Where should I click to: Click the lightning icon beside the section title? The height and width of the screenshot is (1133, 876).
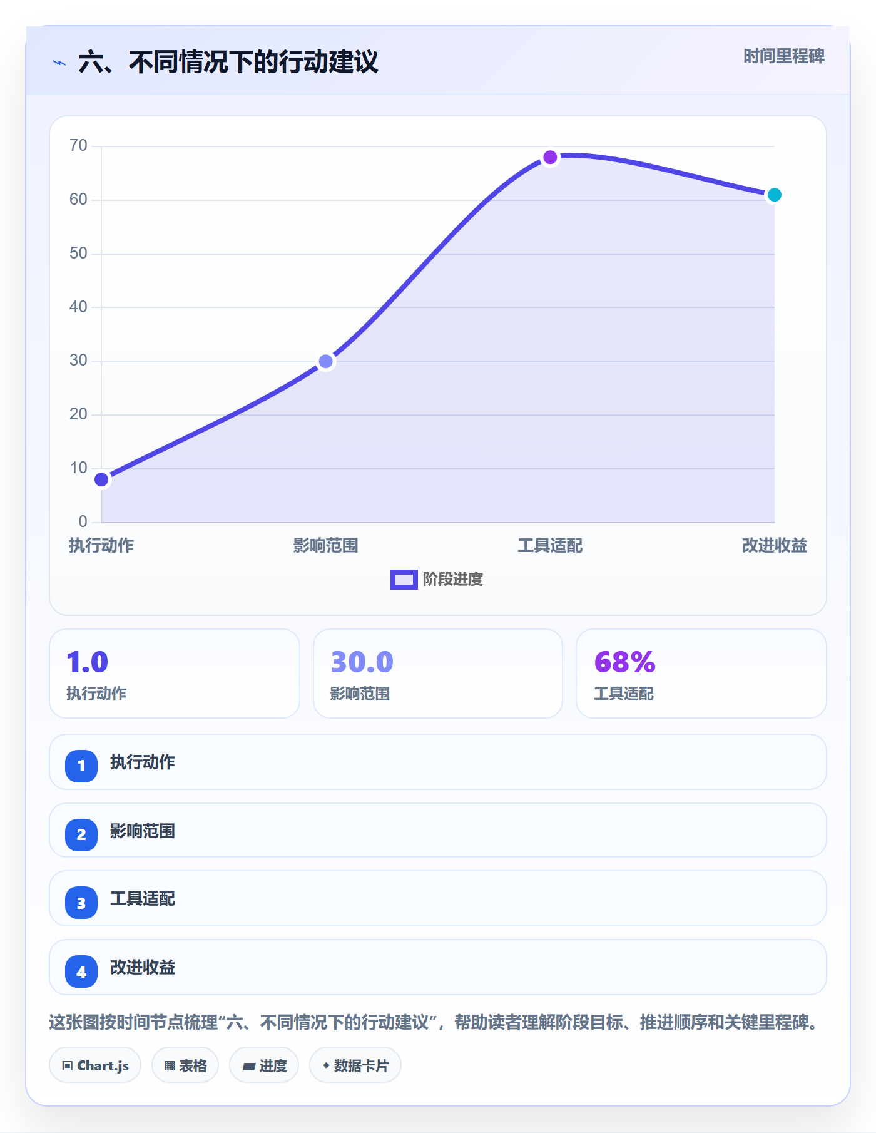[59, 63]
